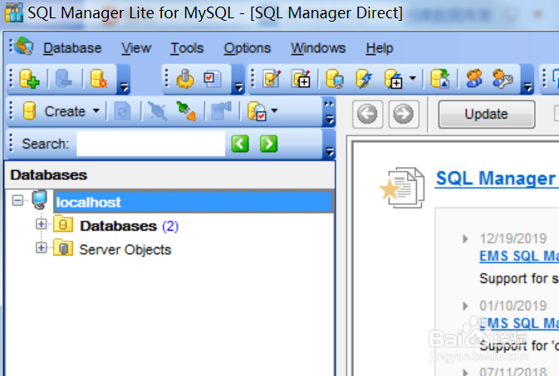
Task: Open the Grant Manager keys icon
Action: point(502,79)
